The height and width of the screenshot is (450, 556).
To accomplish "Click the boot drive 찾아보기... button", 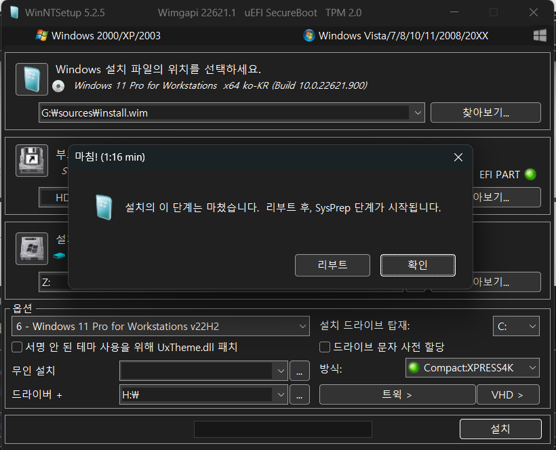I will pyautogui.click(x=507, y=197).
